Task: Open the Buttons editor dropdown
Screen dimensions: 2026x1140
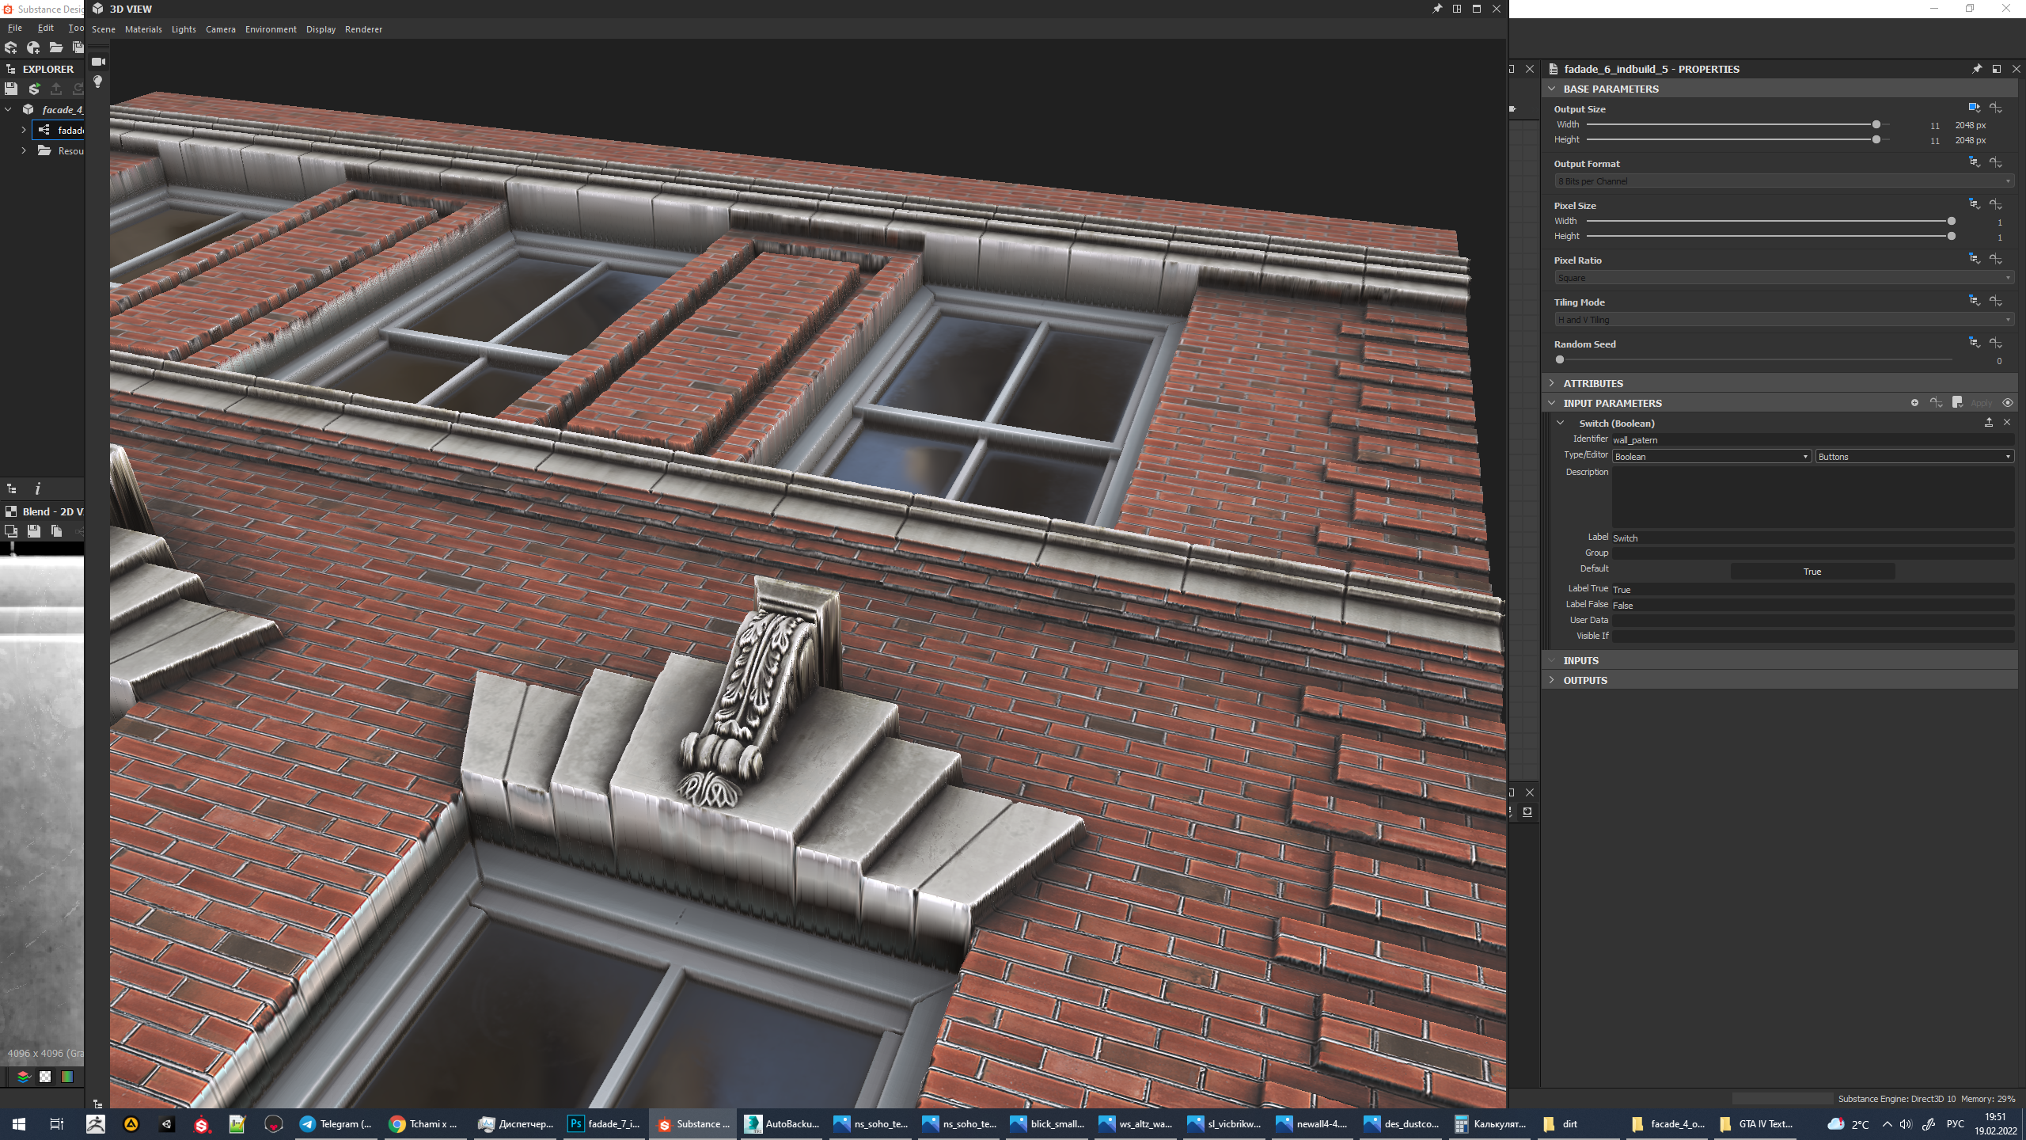Action: [x=1914, y=457]
